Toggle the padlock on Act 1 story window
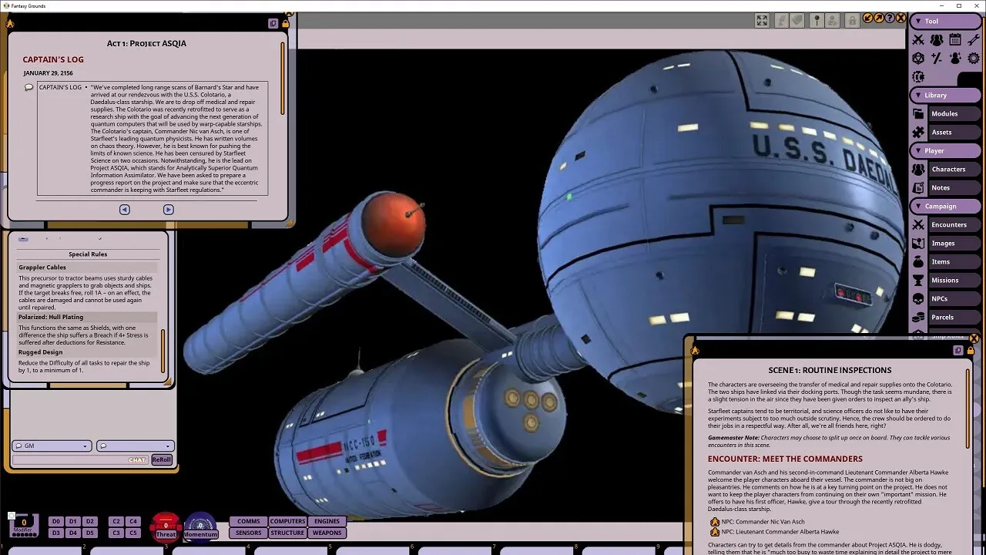 285,24
